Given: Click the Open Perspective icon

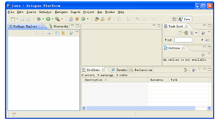Looking at the screenshot, I should pos(174,19).
